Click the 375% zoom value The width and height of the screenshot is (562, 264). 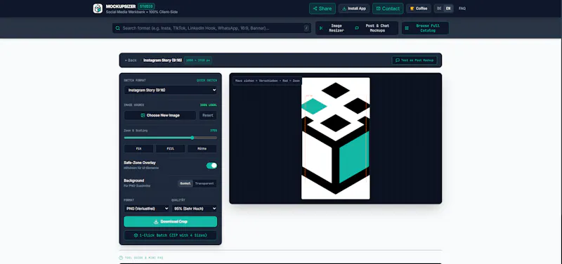pos(214,131)
